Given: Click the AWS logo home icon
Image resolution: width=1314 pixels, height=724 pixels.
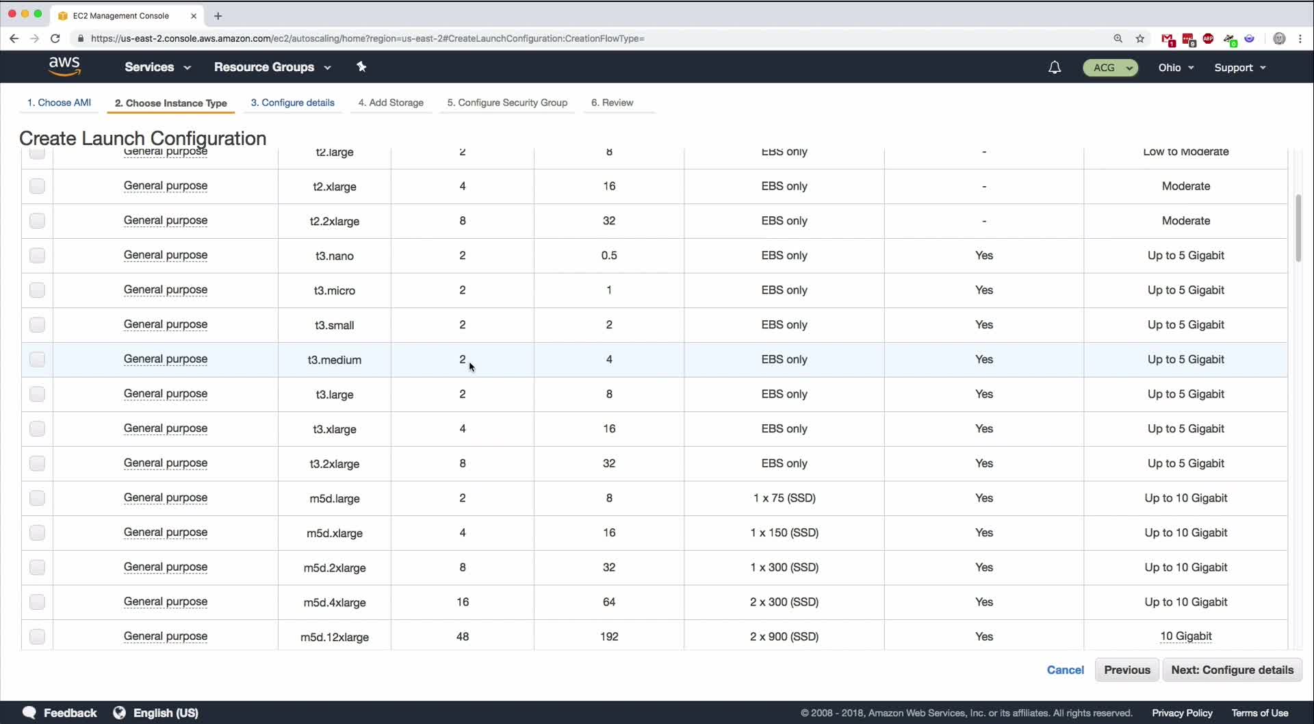Looking at the screenshot, I should click(x=64, y=66).
